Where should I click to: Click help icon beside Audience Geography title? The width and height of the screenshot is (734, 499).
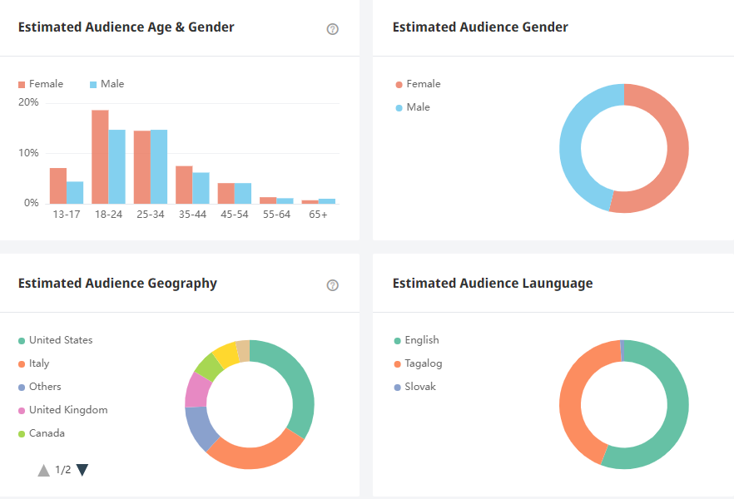333,285
